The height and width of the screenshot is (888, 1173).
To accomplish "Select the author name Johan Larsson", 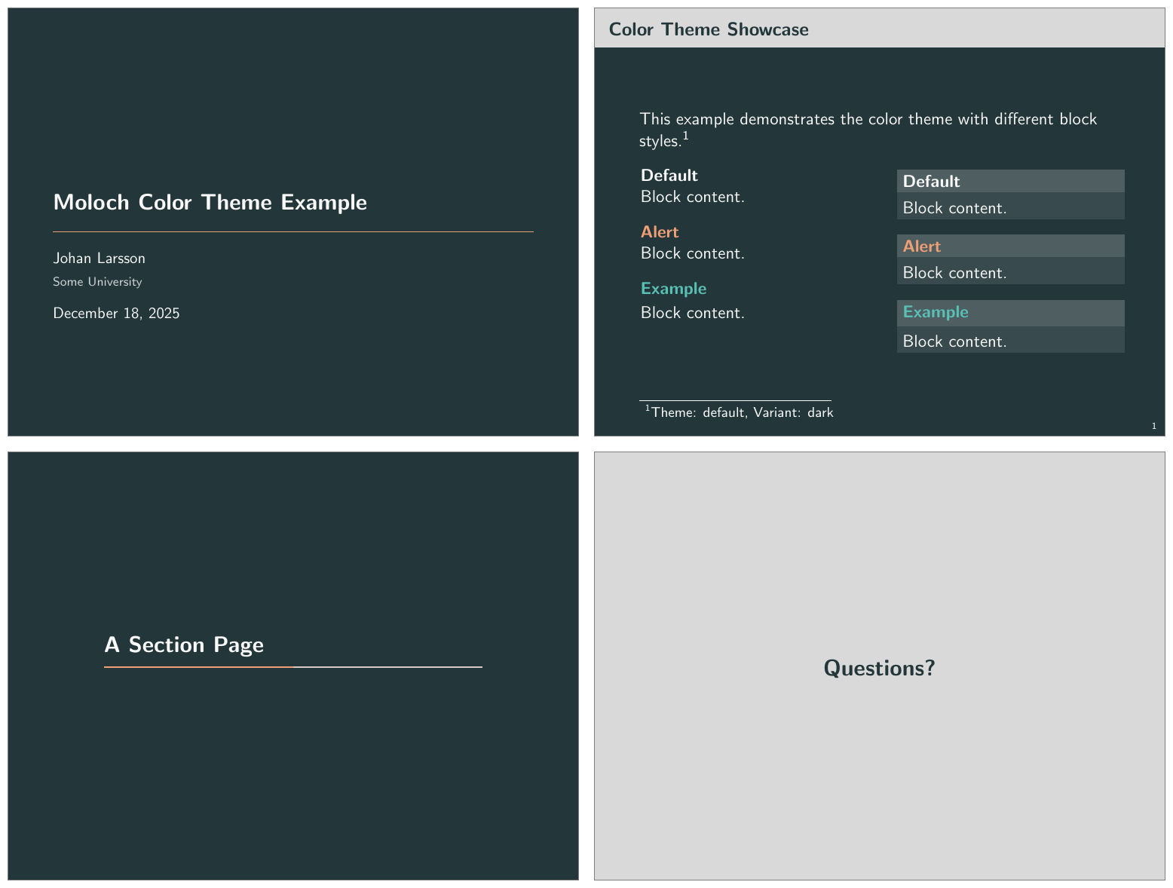I will click(99, 258).
